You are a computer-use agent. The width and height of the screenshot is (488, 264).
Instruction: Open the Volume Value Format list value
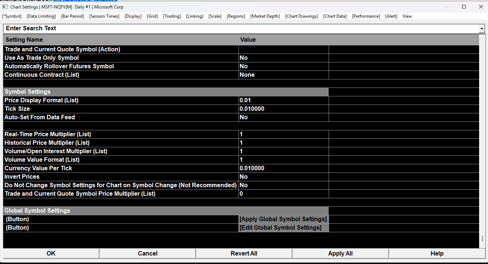284,160
